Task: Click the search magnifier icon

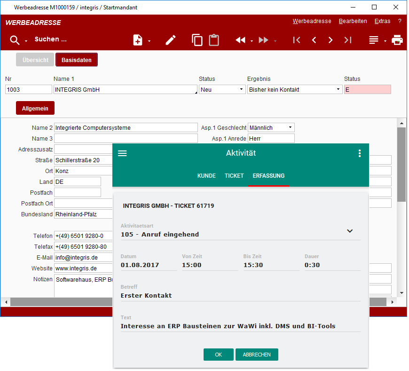Action: [x=15, y=40]
